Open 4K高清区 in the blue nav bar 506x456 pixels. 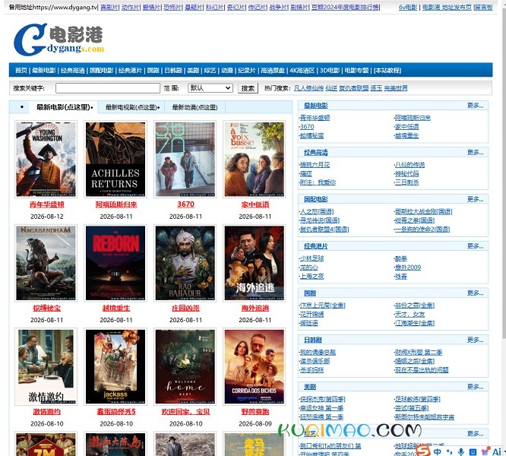pyautogui.click(x=302, y=71)
